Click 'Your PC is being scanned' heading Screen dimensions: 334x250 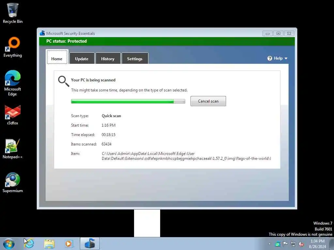pos(93,80)
